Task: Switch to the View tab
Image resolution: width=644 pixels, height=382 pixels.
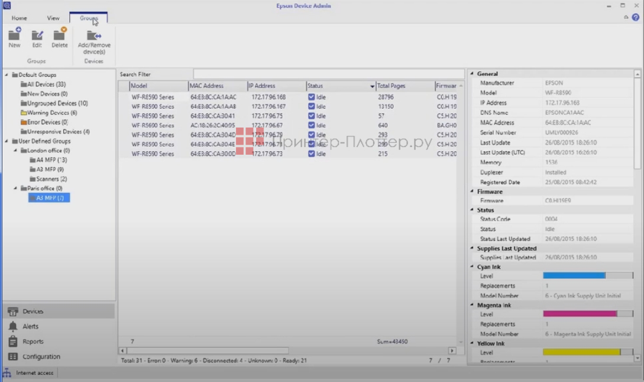Action: click(53, 18)
